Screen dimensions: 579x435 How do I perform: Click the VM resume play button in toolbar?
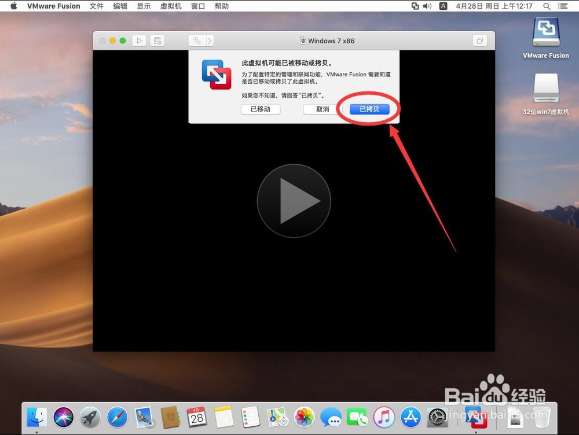coord(139,40)
